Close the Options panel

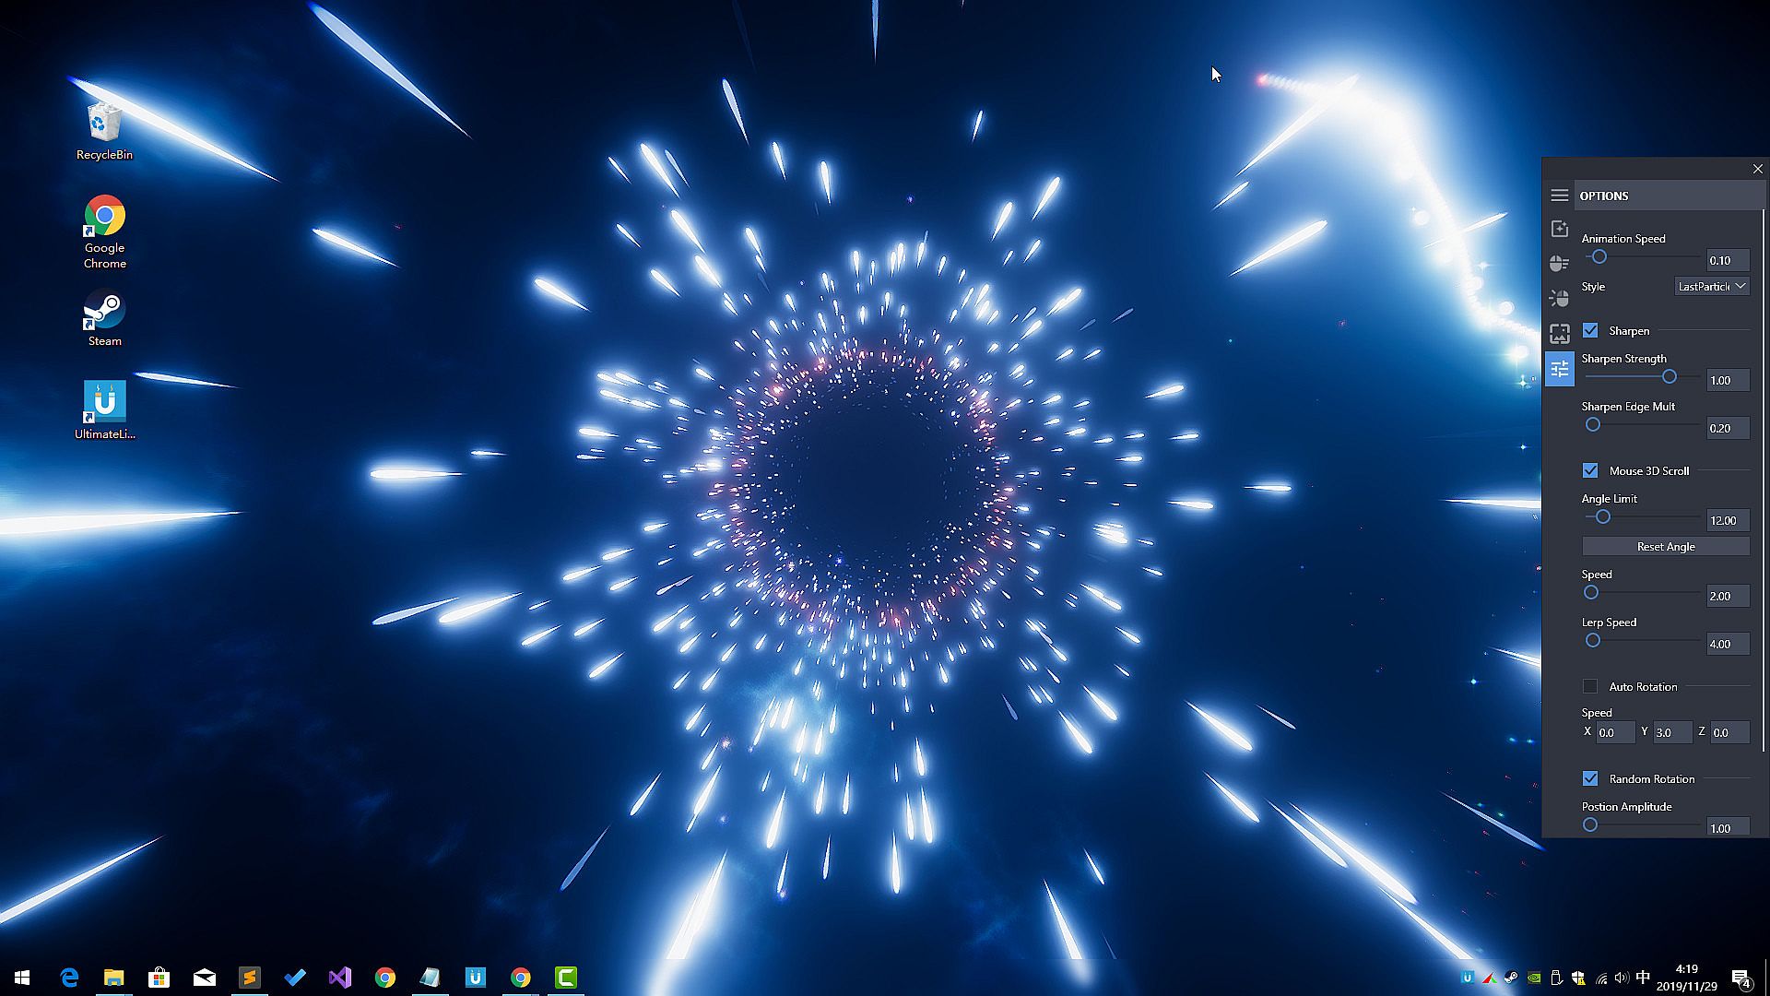[x=1757, y=169]
